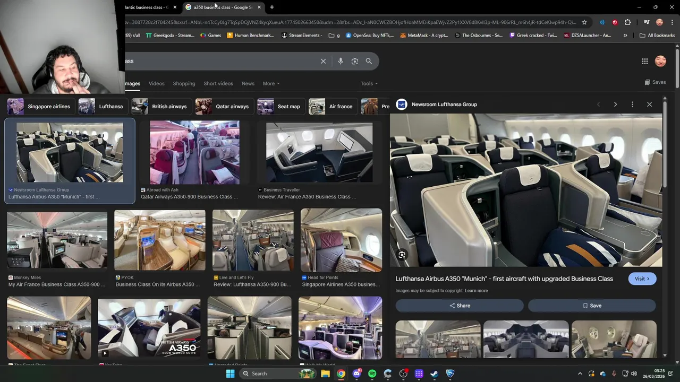Open the Games bookmark

point(210,36)
